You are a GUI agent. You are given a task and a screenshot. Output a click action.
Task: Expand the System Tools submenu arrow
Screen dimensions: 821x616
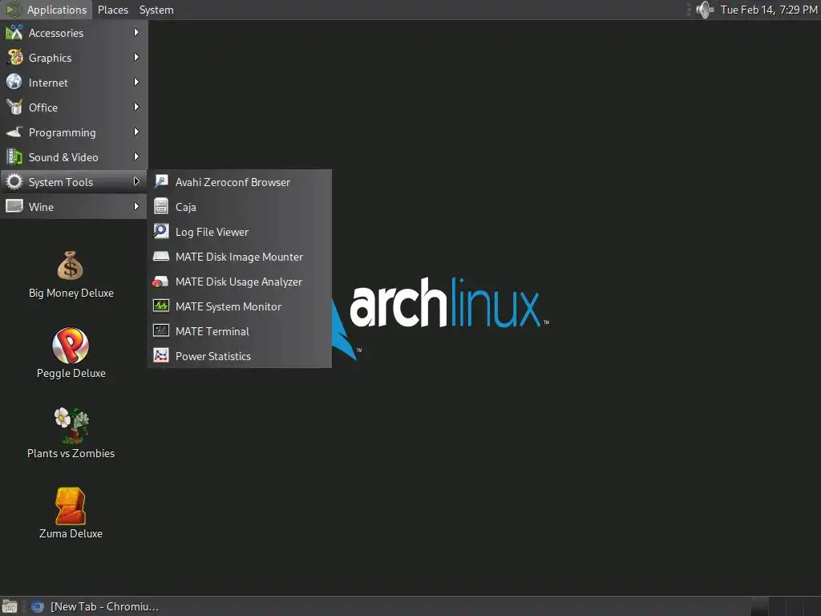click(x=136, y=181)
